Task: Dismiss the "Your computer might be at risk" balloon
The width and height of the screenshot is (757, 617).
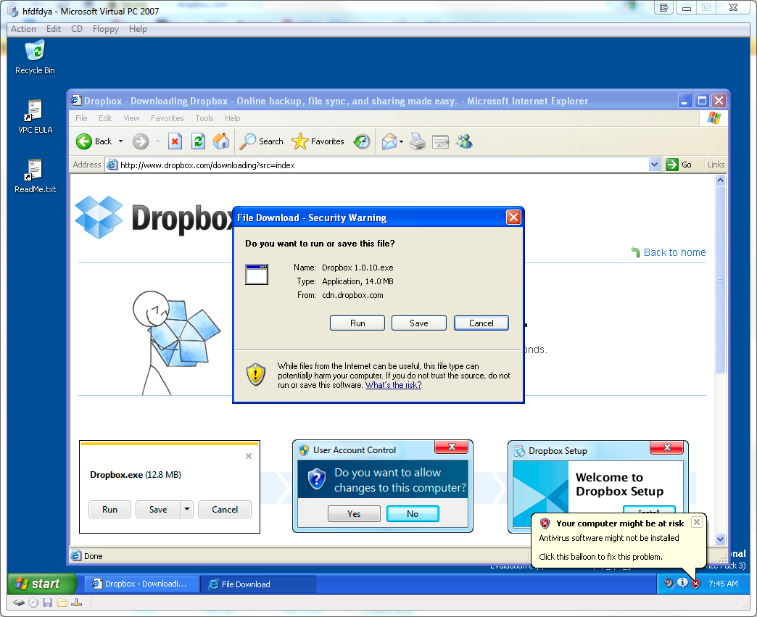Action: tap(696, 522)
